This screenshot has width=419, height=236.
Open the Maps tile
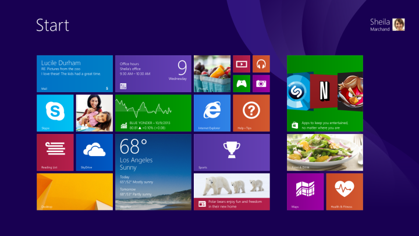click(305, 191)
